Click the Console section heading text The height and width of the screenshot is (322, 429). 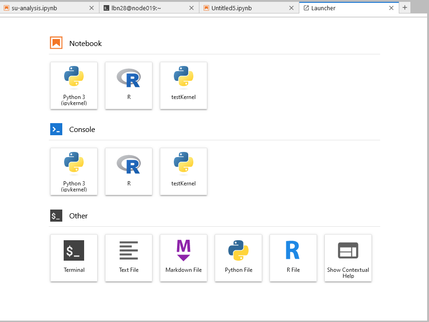tap(82, 129)
